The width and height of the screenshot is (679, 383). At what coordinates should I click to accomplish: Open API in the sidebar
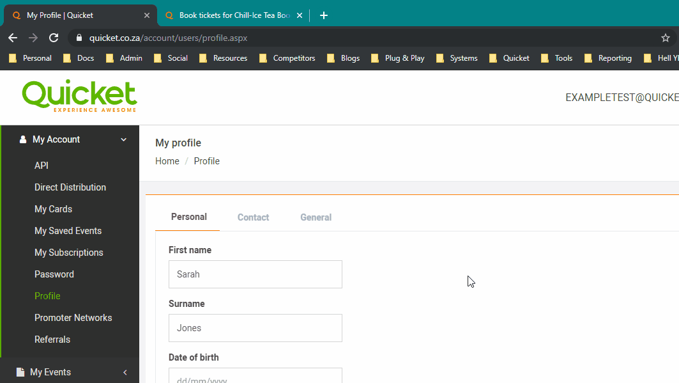[42, 166]
